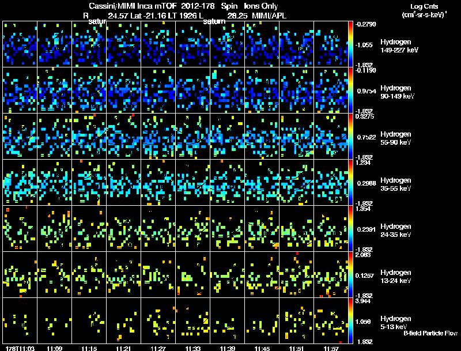461x351 pixels.
Task: Select the 'Hydrogen 5-13 keV' row label
Action: pyautogui.click(x=395, y=323)
